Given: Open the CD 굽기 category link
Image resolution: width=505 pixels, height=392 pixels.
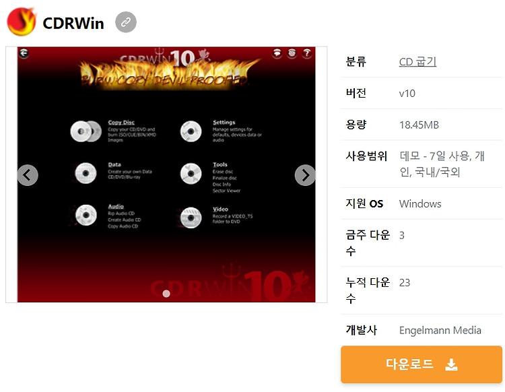Looking at the screenshot, I should point(417,61).
